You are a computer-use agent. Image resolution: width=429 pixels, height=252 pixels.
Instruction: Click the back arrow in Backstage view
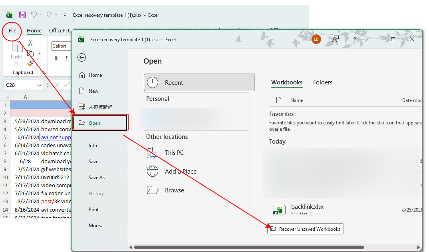[x=81, y=58]
